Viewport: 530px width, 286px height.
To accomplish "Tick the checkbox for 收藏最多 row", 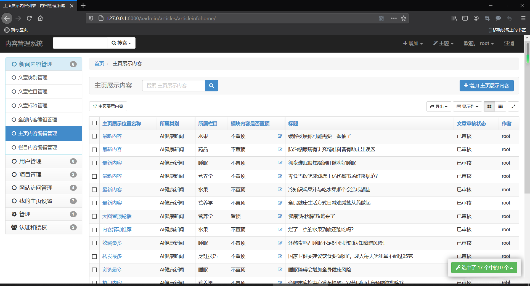I will [x=94, y=243].
